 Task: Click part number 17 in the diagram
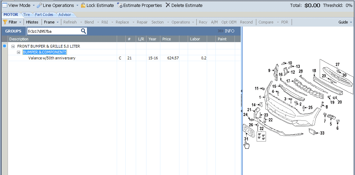(x=288, y=81)
